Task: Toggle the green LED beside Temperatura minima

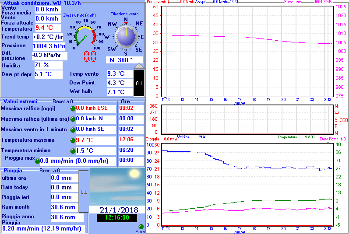Action: [73, 151]
